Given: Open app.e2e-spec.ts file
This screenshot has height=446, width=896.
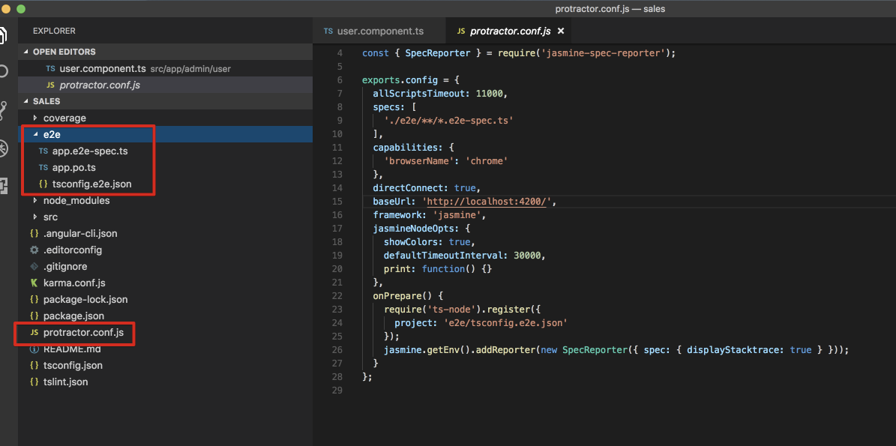Looking at the screenshot, I should [166, 151].
